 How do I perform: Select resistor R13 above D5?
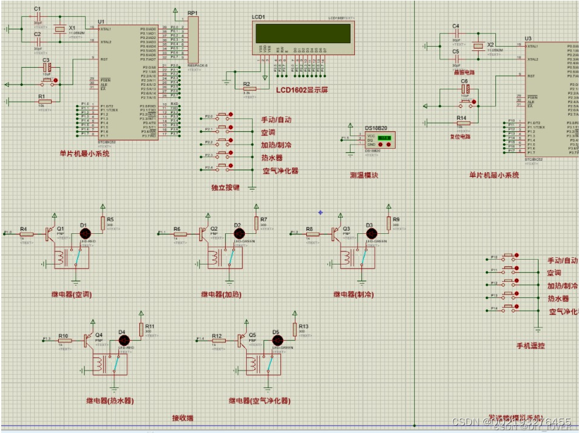click(295, 330)
